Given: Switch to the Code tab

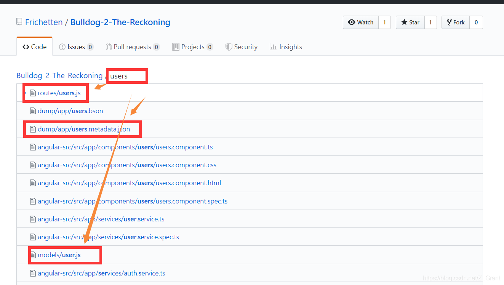Looking at the screenshot, I should pyautogui.click(x=35, y=47).
